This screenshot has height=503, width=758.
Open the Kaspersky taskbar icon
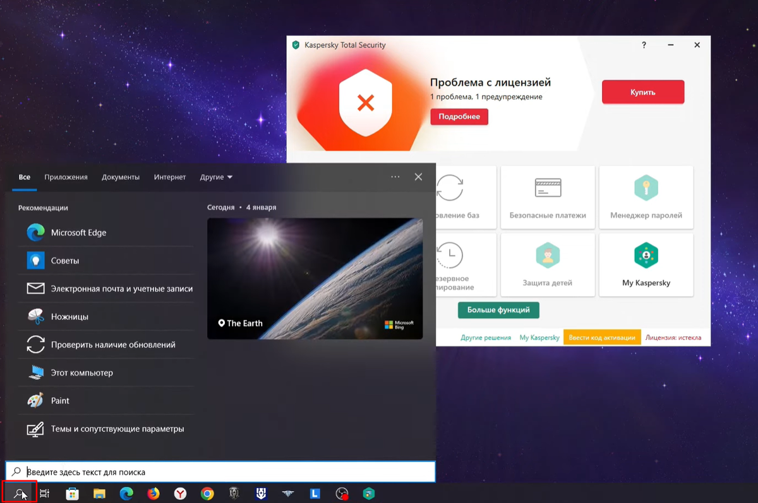point(369,494)
